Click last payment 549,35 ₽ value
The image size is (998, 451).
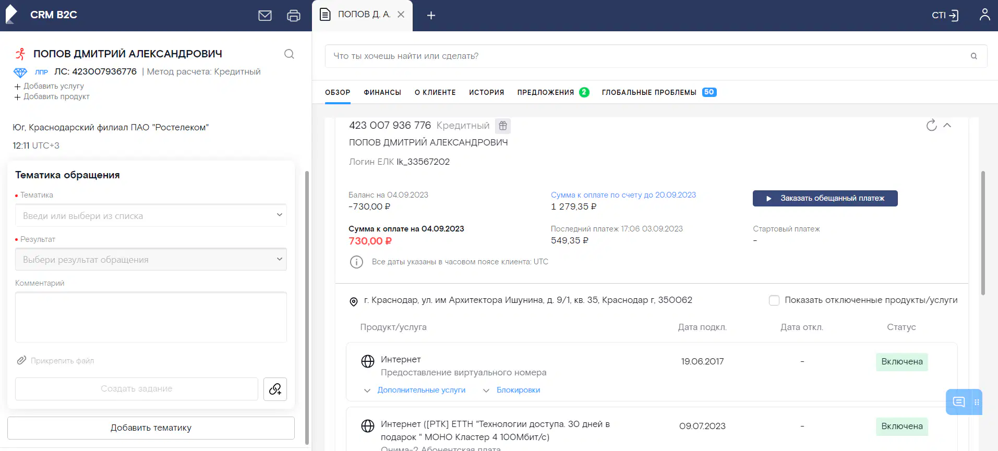[x=570, y=240]
